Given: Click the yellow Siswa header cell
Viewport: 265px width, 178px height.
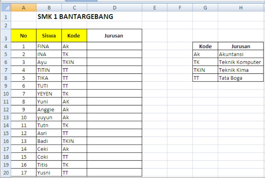Looking at the screenshot, I should (x=49, y=36).
